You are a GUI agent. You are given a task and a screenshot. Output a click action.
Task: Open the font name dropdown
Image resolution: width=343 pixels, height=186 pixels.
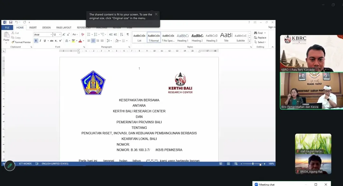pos(51,35)
